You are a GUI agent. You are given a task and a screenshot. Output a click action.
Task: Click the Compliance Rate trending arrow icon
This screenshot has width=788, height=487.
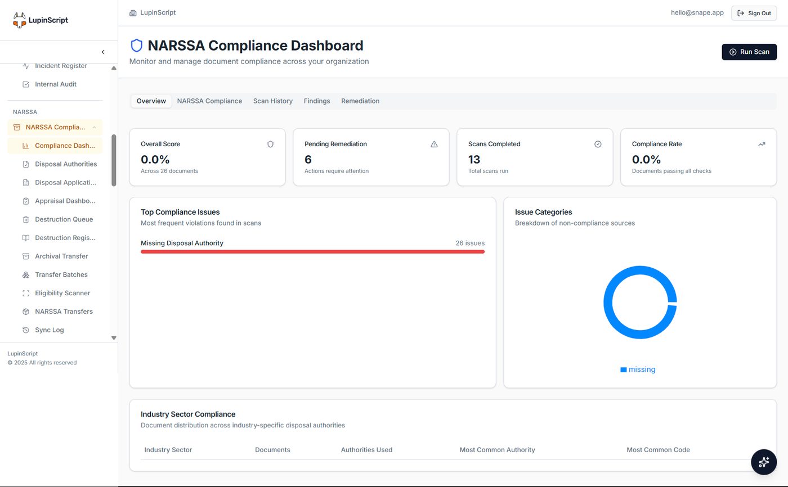(762, 144)
